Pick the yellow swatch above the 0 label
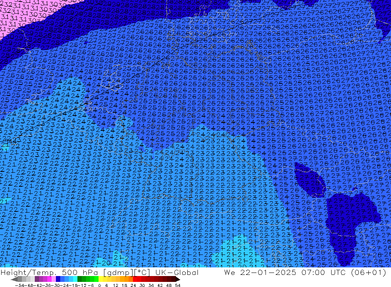 pyautogui.click(x=100, y=280)
